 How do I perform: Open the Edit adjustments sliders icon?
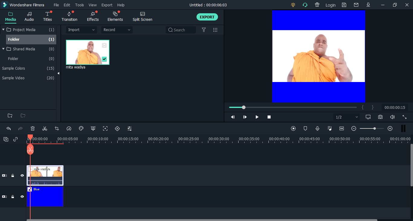pyautogui.click(x=129, y=128)
